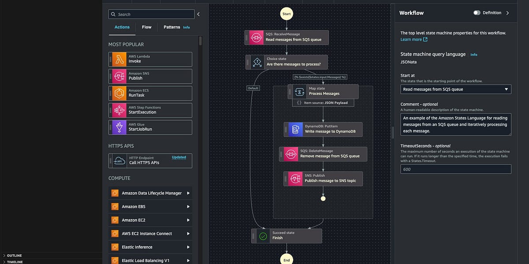529x264 pixels.
Task: Click the HTTP Endpoint Call HTTPS APIs action
Action: pos(151,161)
